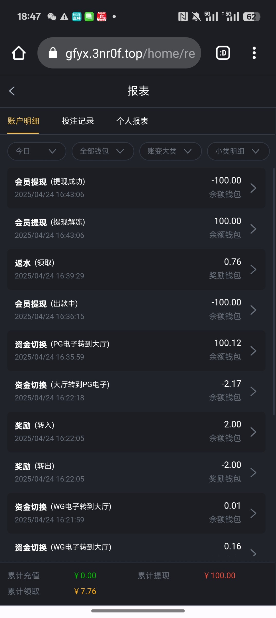Open the browser three-dot menu

[254, 53]
